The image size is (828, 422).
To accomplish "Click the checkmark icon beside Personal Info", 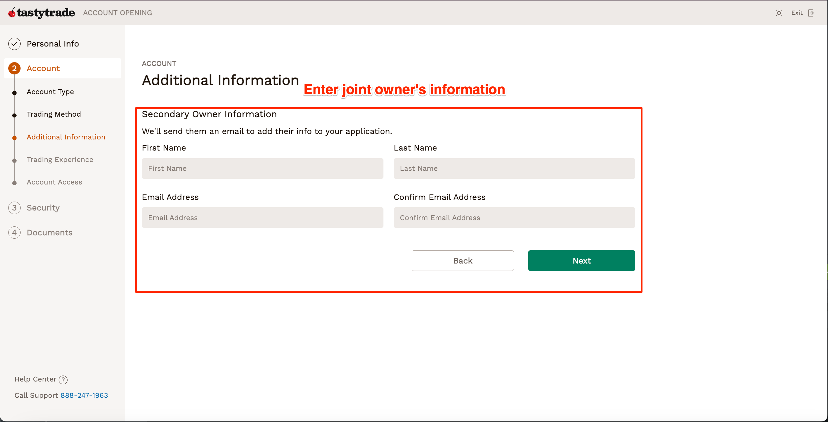I will 14,44.
